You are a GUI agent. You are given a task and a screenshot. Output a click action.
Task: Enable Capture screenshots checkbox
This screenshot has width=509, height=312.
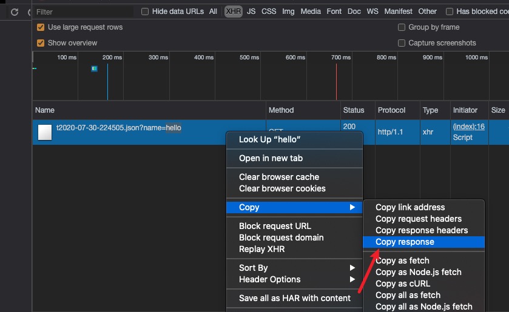[402, 43]
